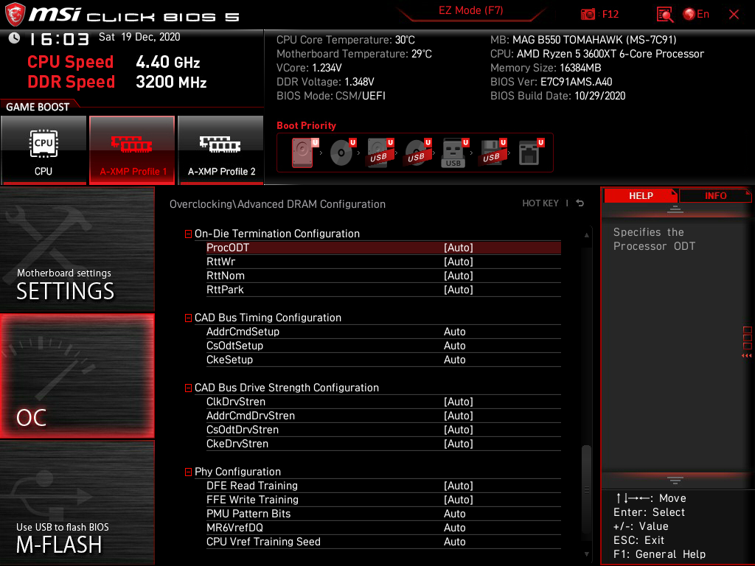Open the ProcODT [Auto] value dropdown
This screenshot has width=755, height=566.
click(459, 248)
